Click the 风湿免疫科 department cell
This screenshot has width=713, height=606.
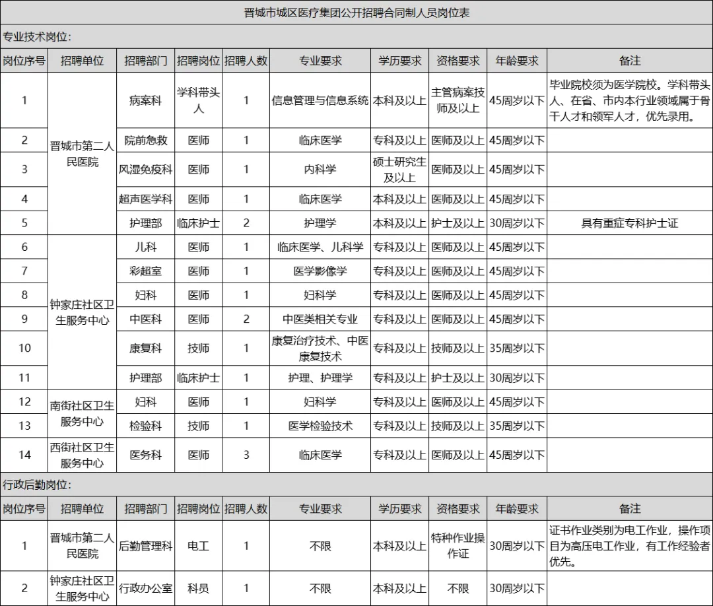pyautogui.click(x=145, y=170)
